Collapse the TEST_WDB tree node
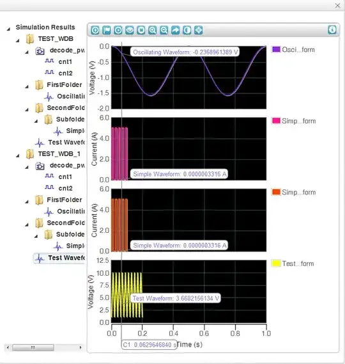The width and height of the screenshot is (345, 364). 18,40
